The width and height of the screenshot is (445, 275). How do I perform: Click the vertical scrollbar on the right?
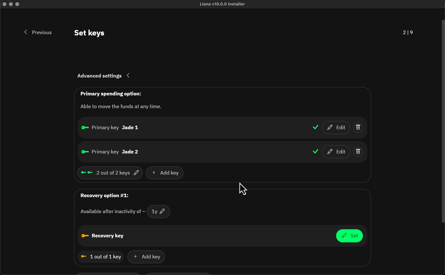[443, 121]
